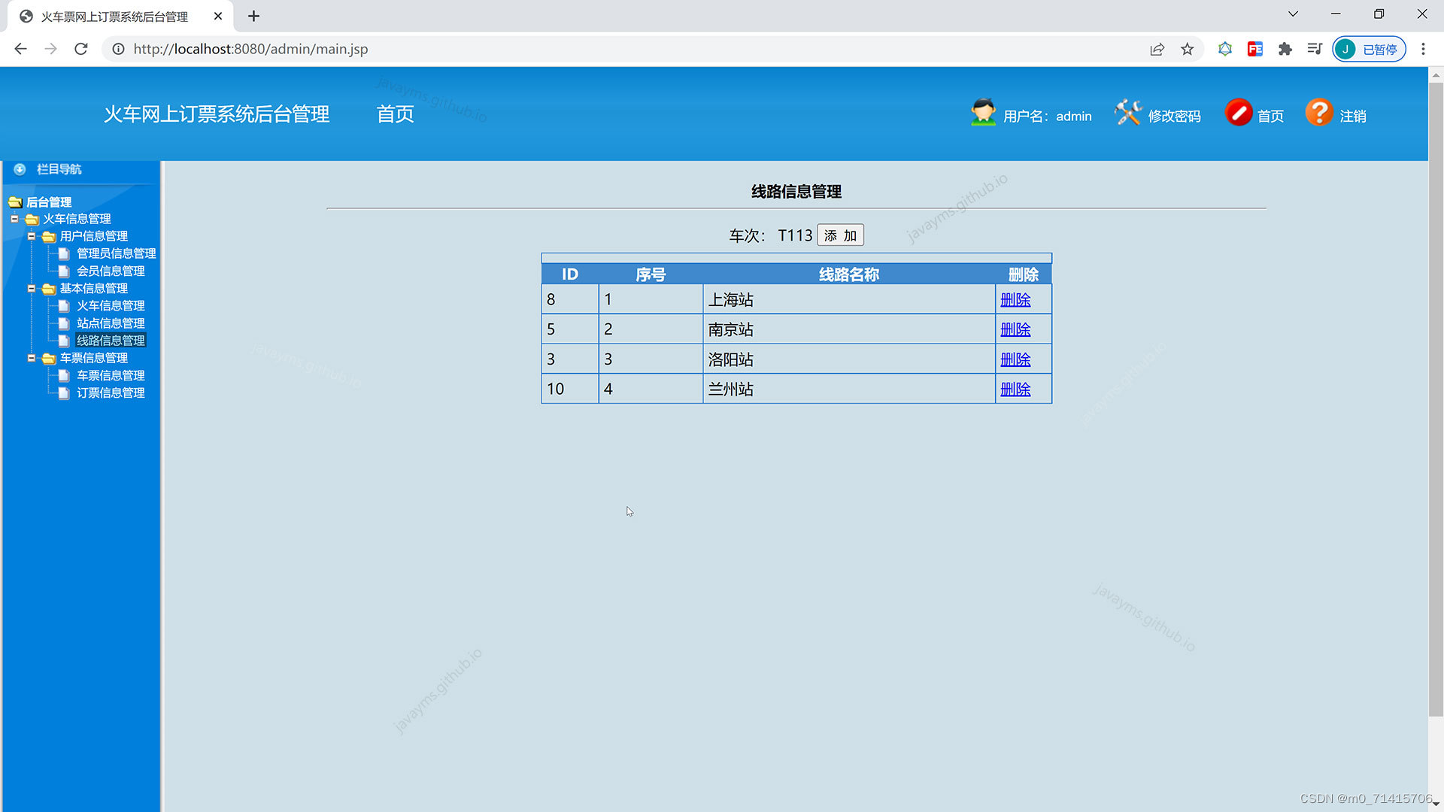This screenshot has width=1444, height=812.
Task: Click the 首页 link beside the red icon
Action: pos(1270,116)
